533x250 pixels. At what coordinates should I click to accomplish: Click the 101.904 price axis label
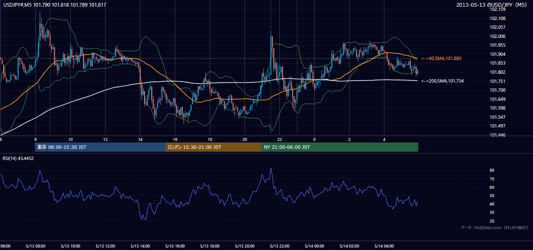498,54
